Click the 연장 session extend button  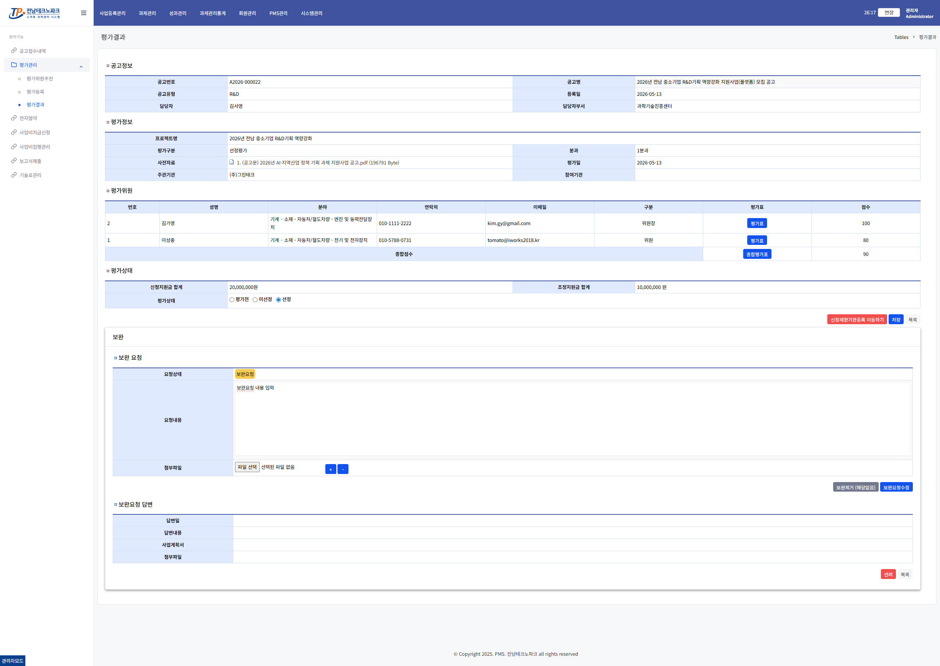(889, 13)
